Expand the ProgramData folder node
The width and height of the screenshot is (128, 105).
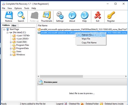(x=11, y=48)
